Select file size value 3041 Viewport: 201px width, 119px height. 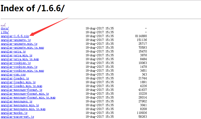click(143, 105)
